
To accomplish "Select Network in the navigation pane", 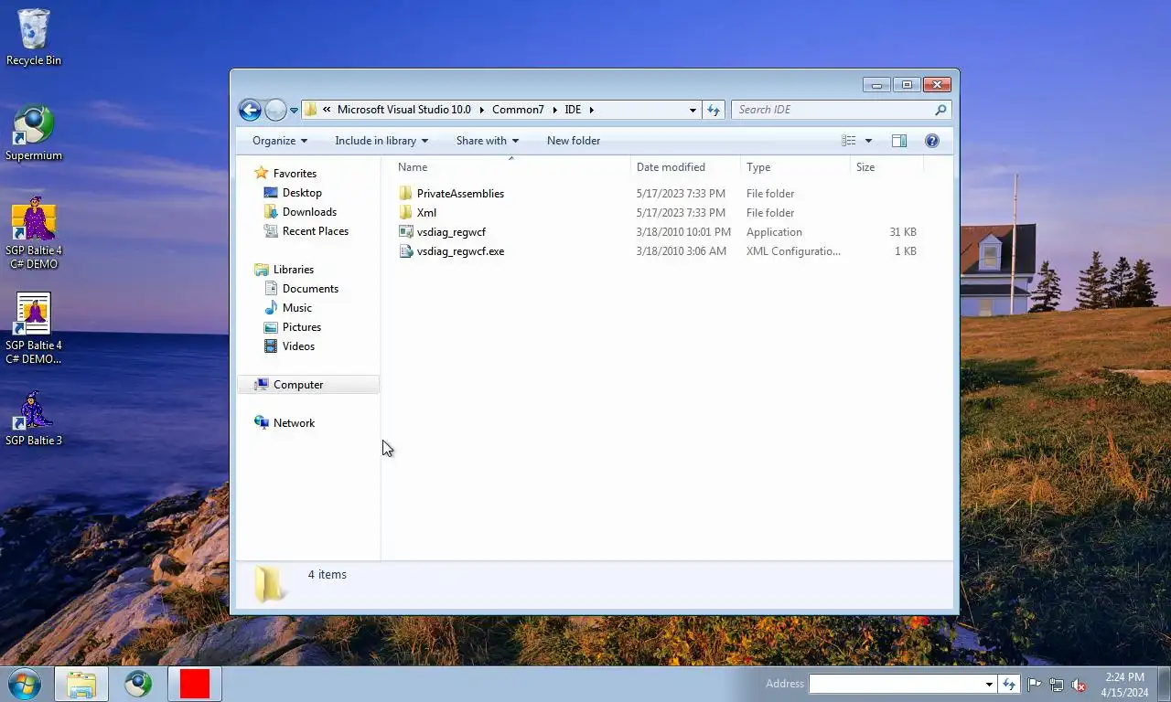I will click(294, 423).
